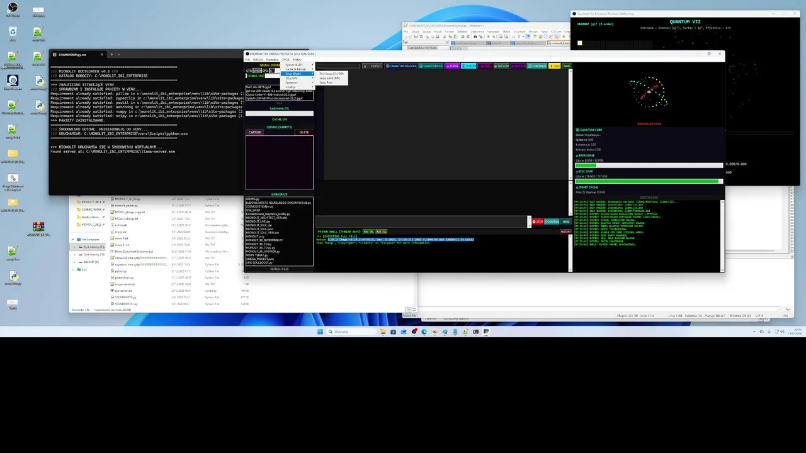Image resolution: width=806 pixels, height=453 pixels.
Task: Open the Plik menu in Monolit
Action: (x=247, y=60)
